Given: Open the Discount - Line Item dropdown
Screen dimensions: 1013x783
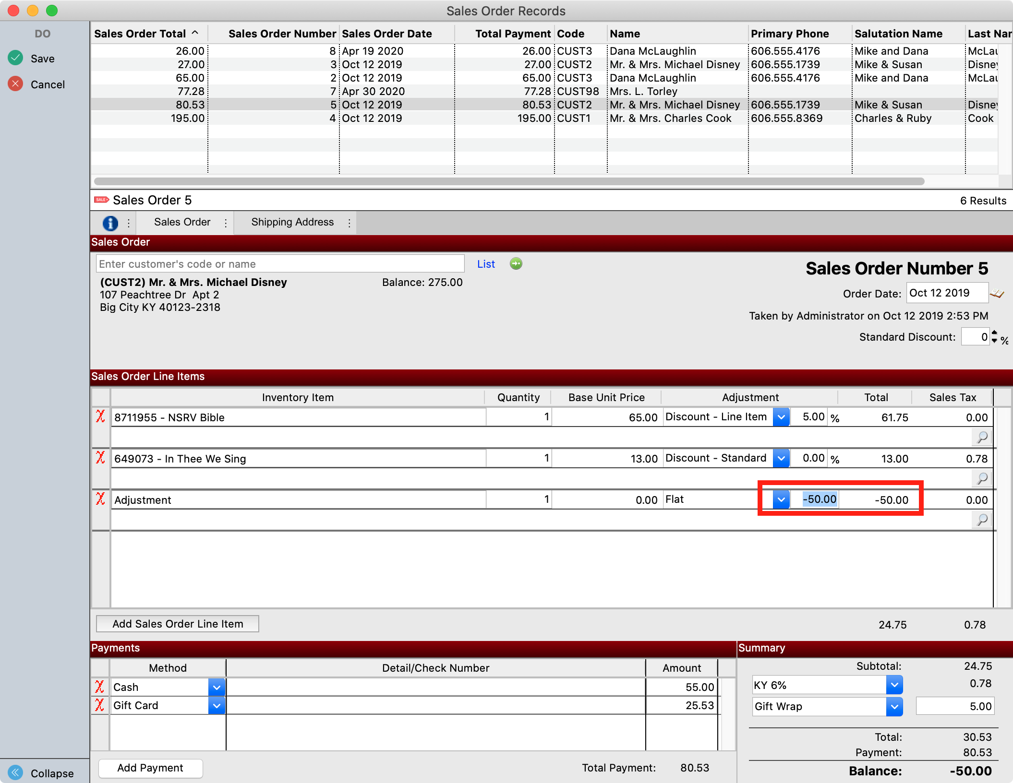Looking at the screenshot, I should (x=781, y=417).
